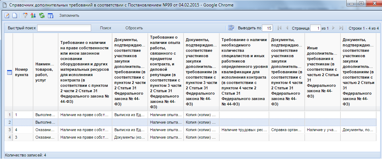Open the grid column selector icon
Screen dimensions: 382x159
click(9, 72)
